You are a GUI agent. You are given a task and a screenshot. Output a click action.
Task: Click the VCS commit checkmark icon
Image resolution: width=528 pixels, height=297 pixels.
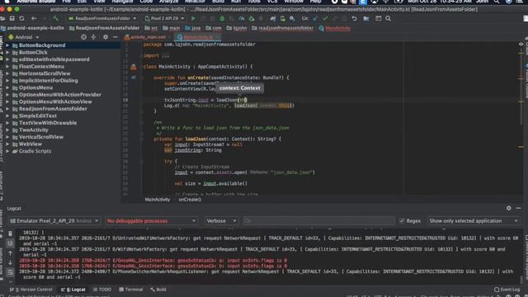pos(325,18)
